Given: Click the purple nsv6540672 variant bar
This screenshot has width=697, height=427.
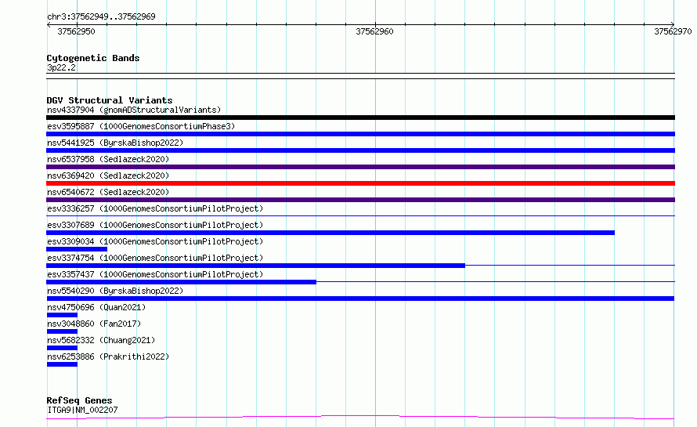Looking at the screenshot, I should pos(360,200).
